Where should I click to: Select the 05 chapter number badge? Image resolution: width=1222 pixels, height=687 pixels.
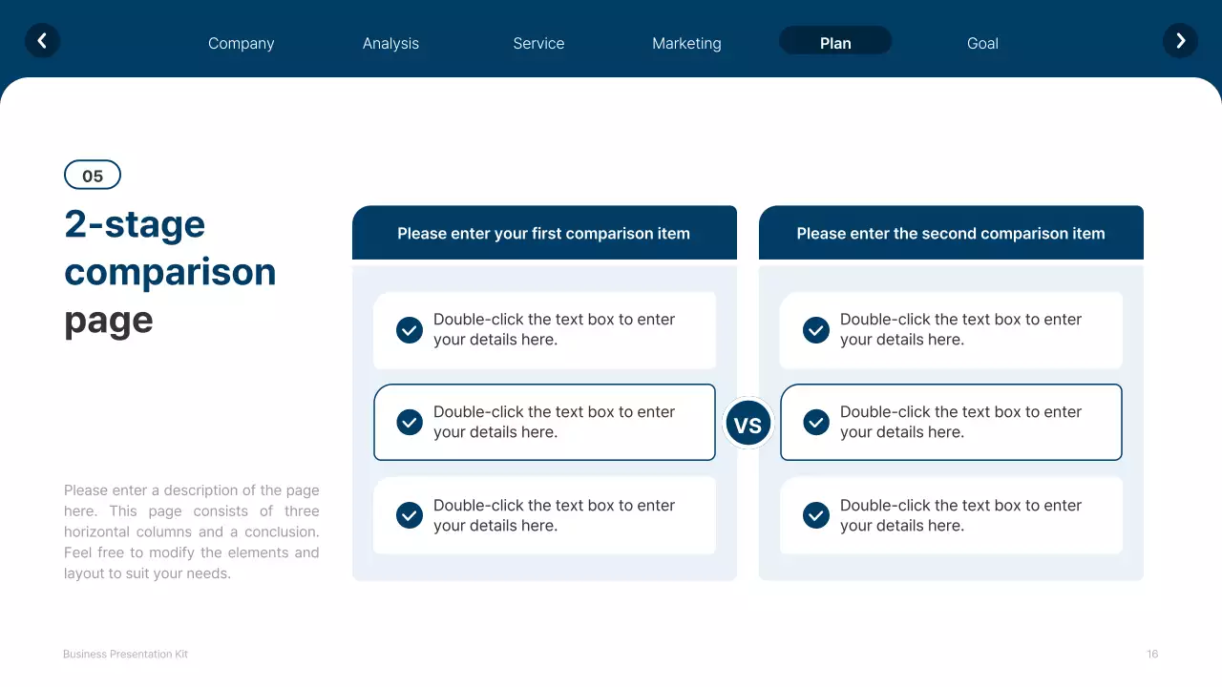(x=92, y=175)
